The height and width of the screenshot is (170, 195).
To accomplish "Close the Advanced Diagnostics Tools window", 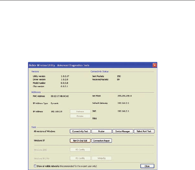I will [x=155, y=65].
